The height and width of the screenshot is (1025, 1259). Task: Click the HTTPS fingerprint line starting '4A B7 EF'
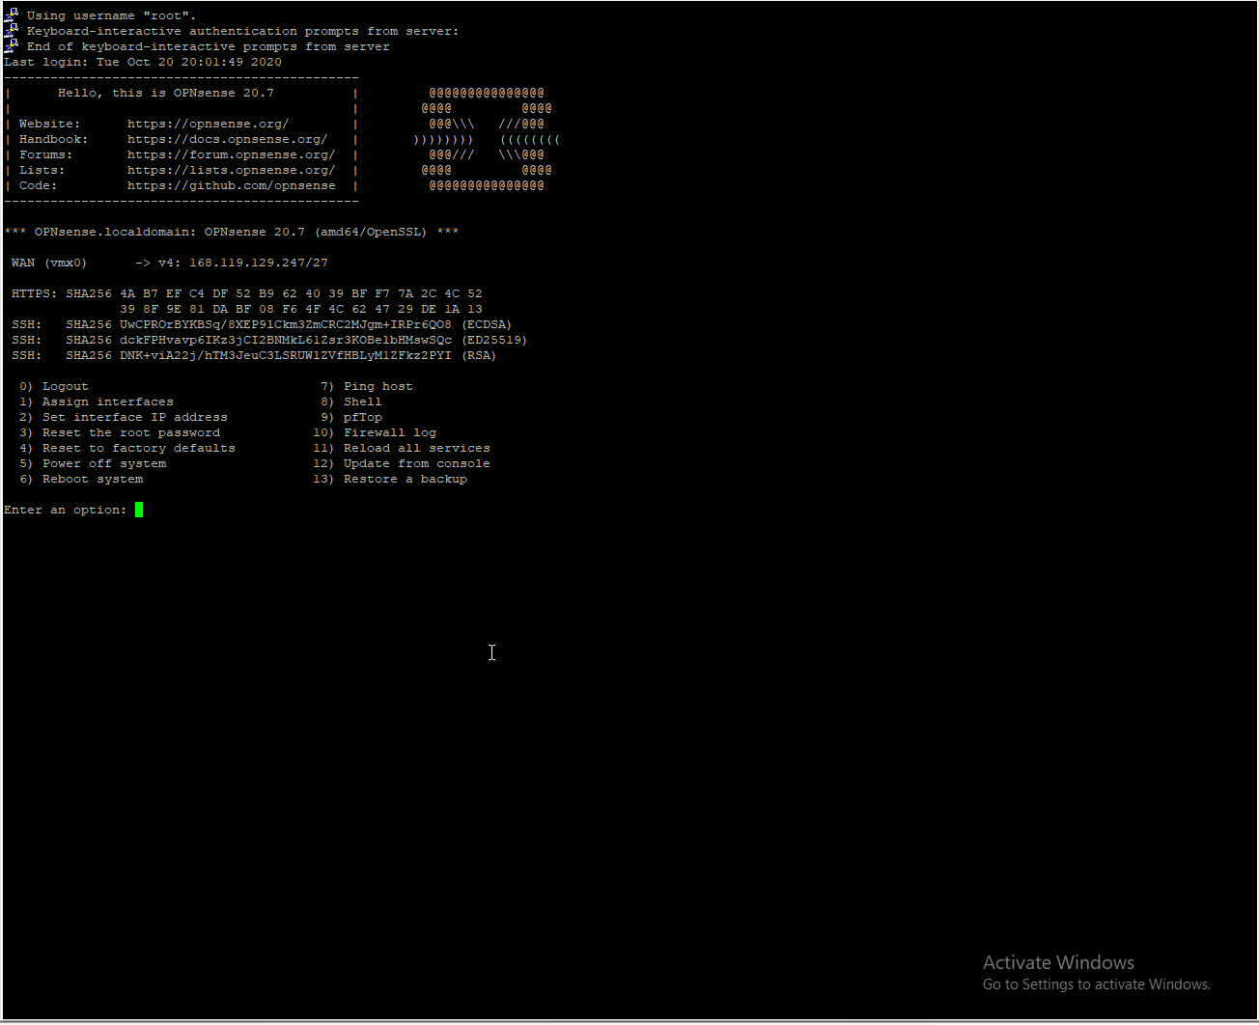coord(301,293)
